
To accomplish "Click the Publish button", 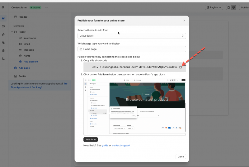I will 245,7.
